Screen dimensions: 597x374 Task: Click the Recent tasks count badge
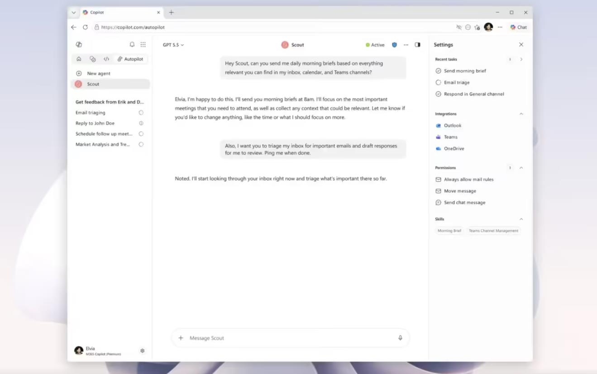(x=510, y=59)
